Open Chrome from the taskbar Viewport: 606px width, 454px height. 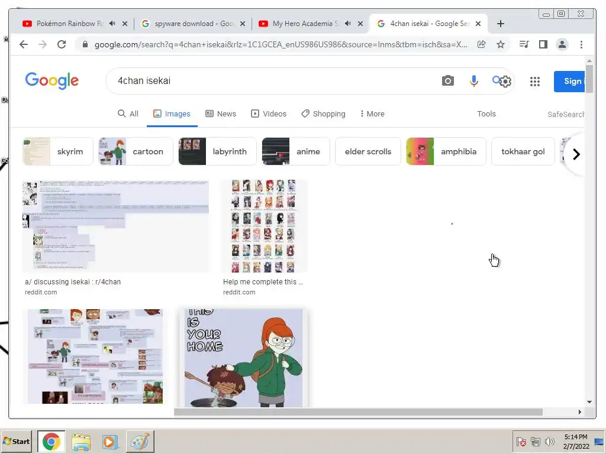click(x=51, y=441)
